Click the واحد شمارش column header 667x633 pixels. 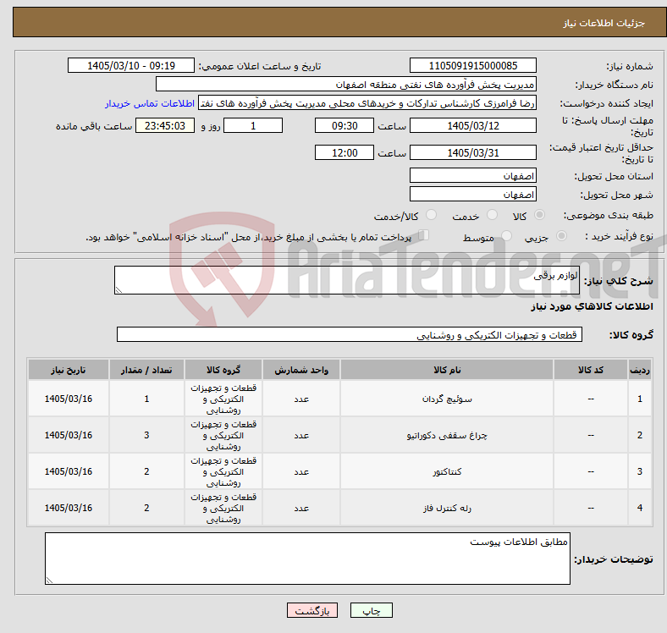coord(301,370)
